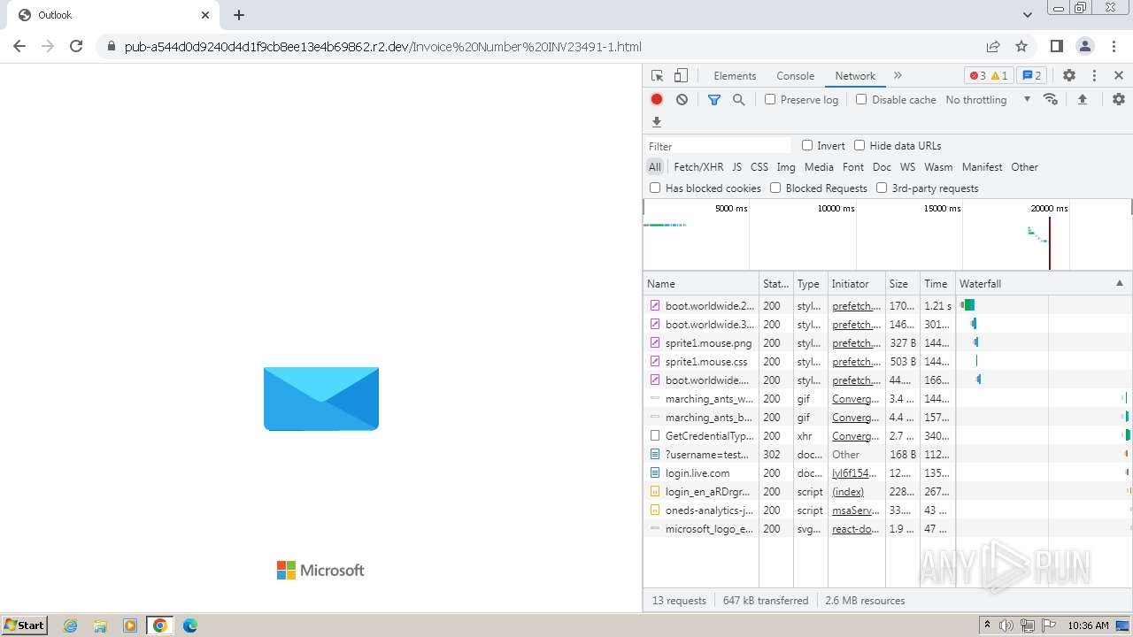Open DevTools three-dot customize menu

pyautogui.click(x=1094, y=76)
